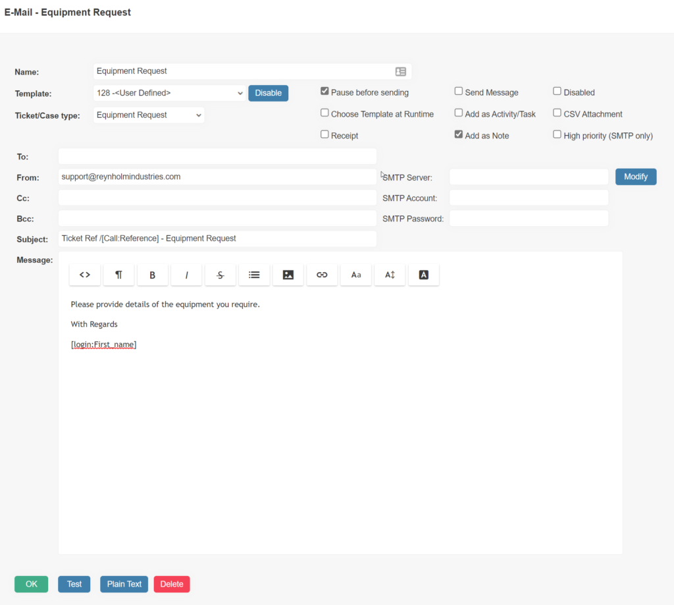Tick the Disabled checkbox
674x605 pixels.
[x=557, y=91]
